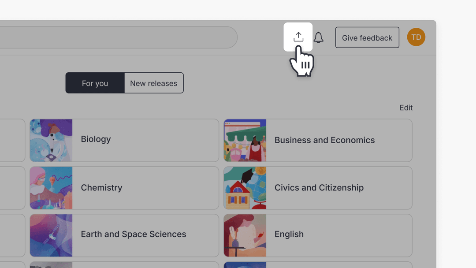Open the English subject card
Screen dimensions: 476x268
click(x=338, y=234)
